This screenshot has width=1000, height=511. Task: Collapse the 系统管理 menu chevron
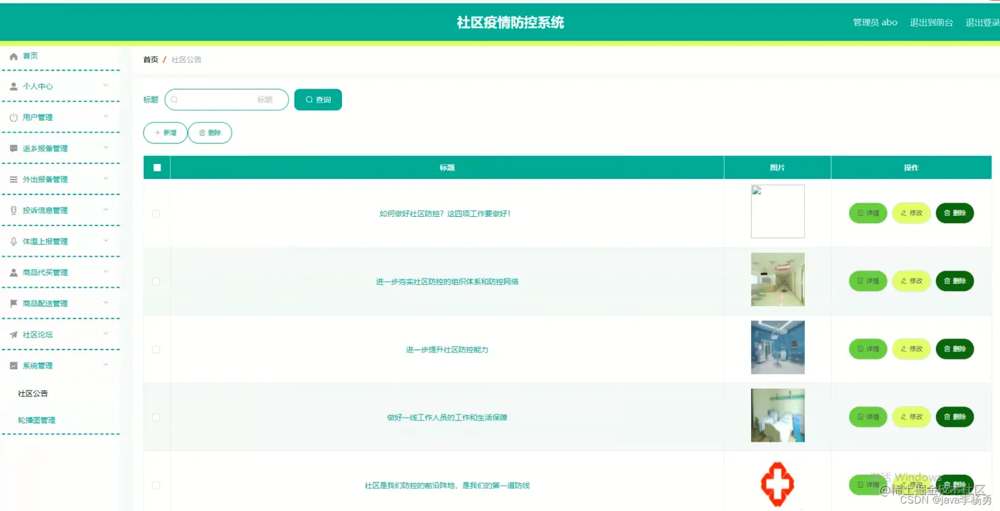(106, 365)
